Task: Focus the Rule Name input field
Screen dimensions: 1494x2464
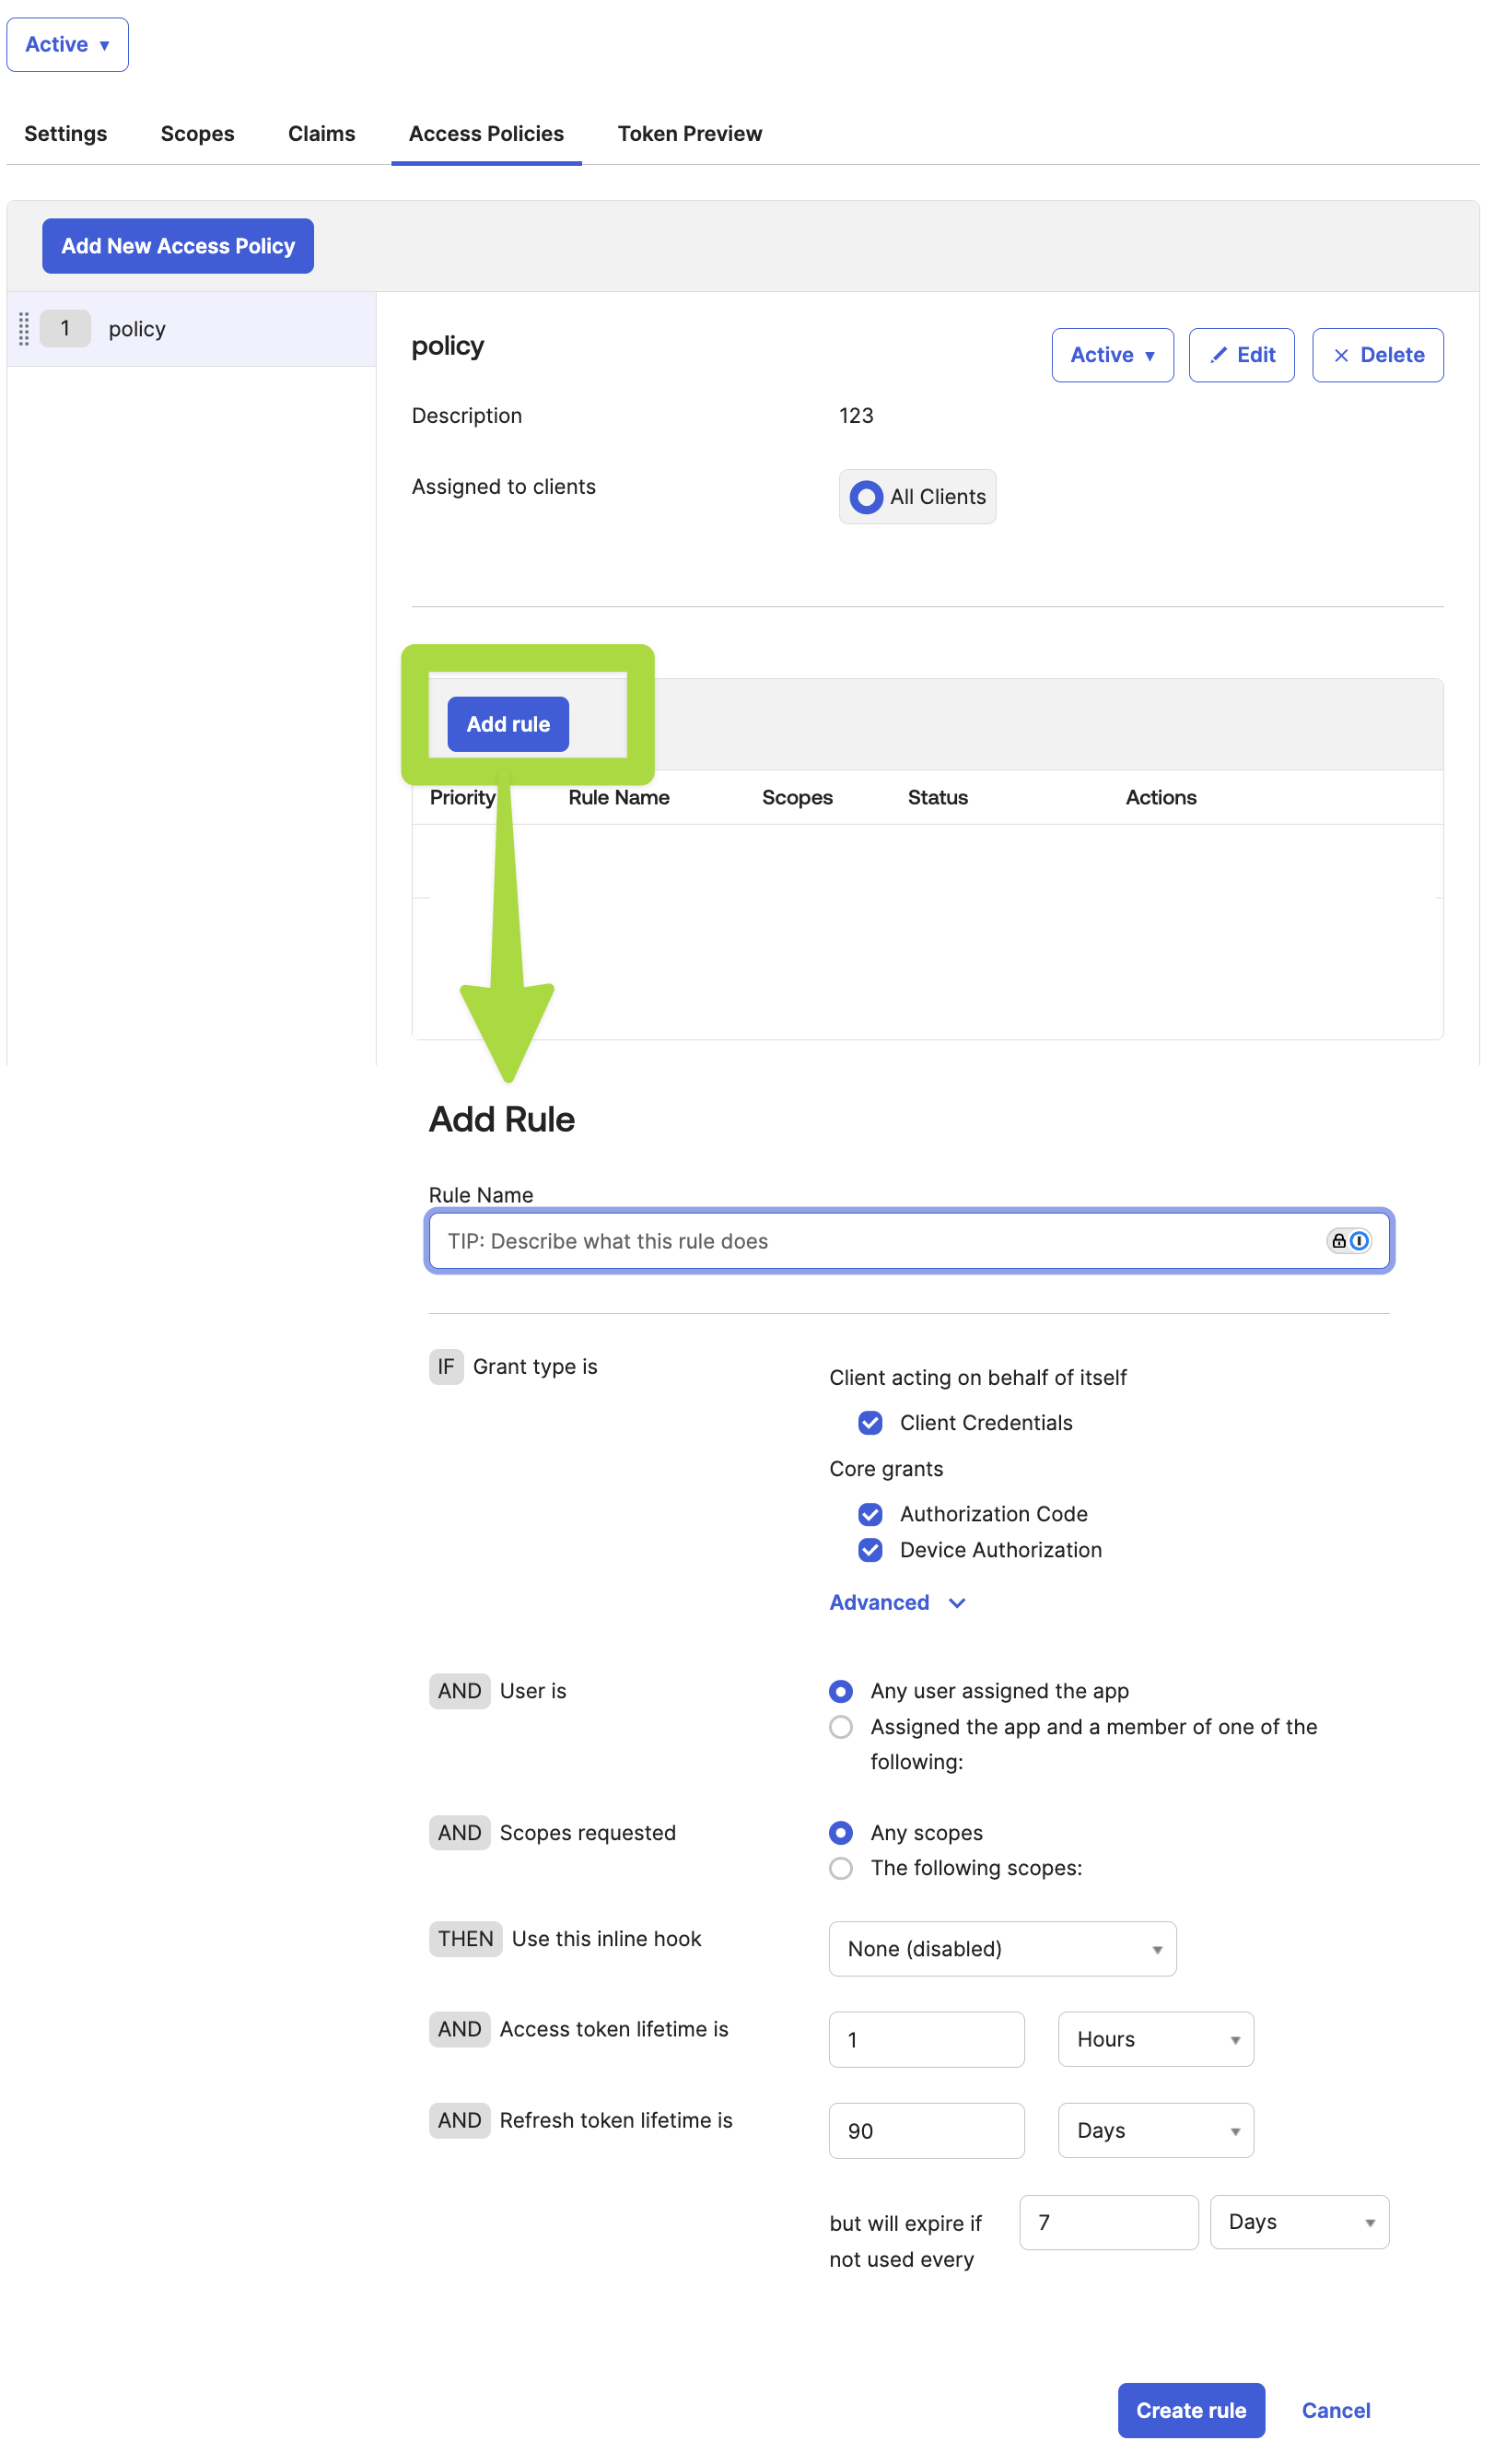Action: pos(908,1241)
